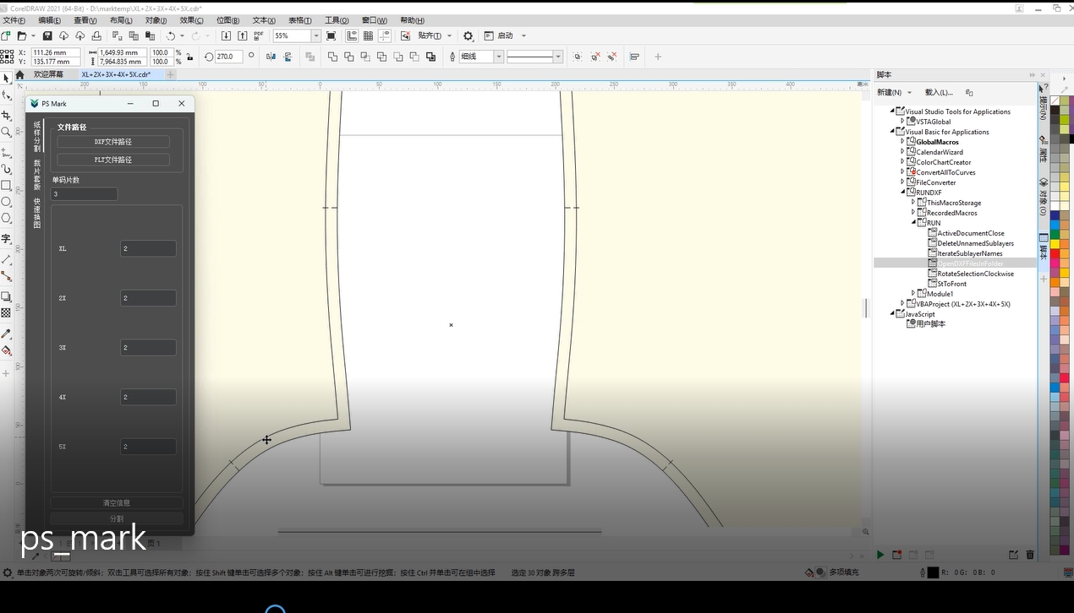Select the Ellipse tool
The width and height of the screenshot is (1074, 613).
pyautogui.click(x=7, y=203)
